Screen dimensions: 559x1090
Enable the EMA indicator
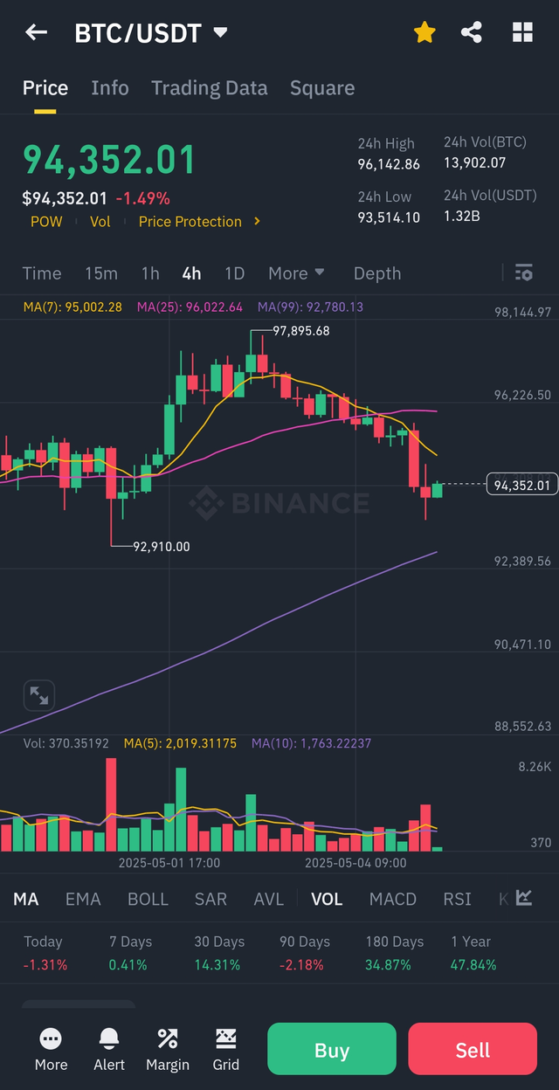pyautogui.click(x=83, y=899)
